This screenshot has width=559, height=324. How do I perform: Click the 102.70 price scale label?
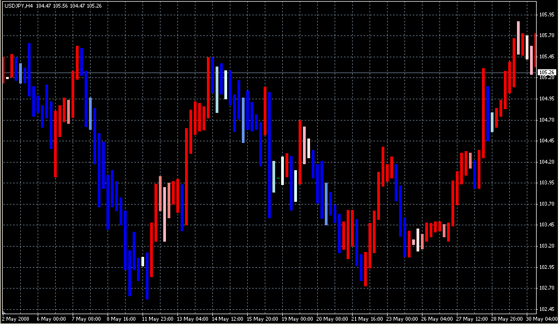pyautogui.click(x=547, y=287)
